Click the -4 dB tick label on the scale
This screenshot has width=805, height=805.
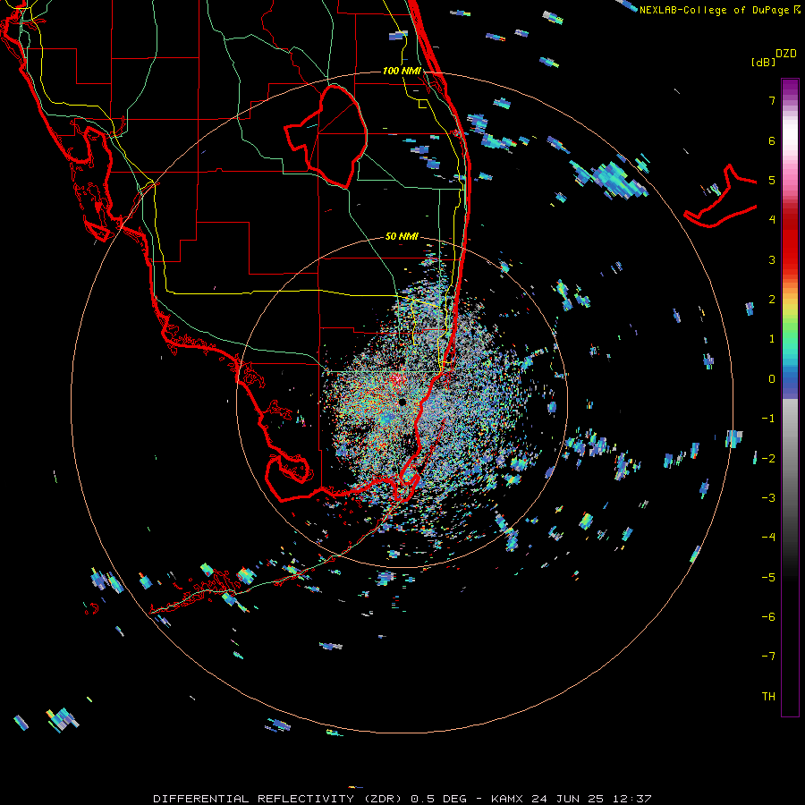coord(768,537)
